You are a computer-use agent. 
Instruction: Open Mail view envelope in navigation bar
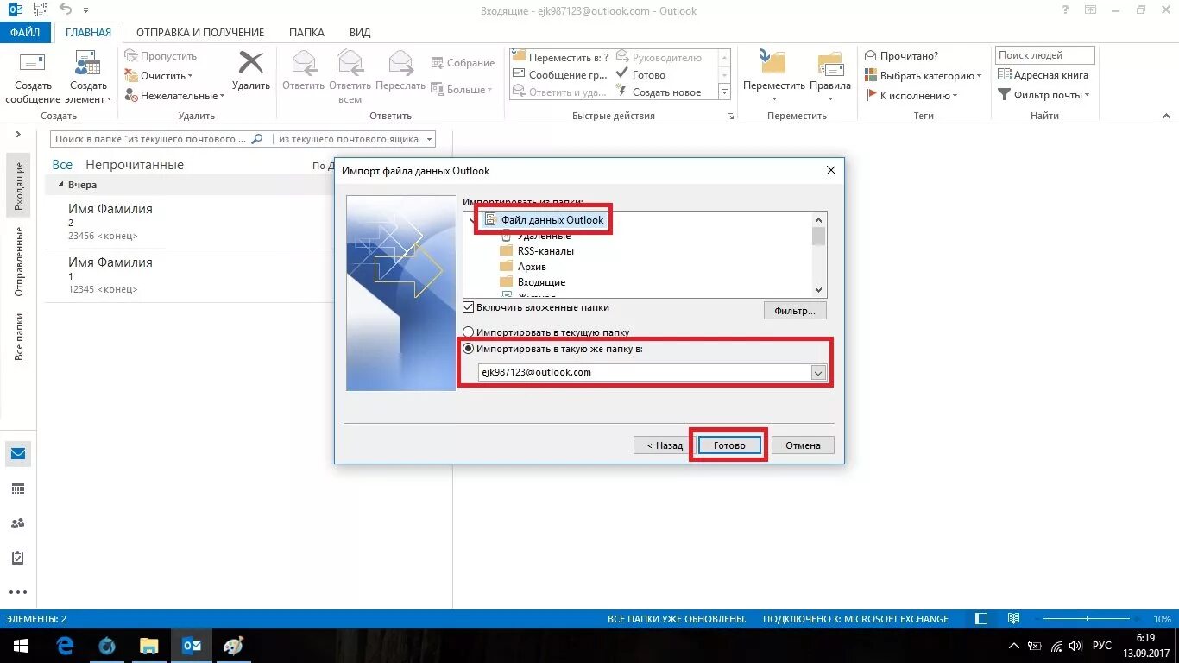pyautogui.click(x=18, y=453)
